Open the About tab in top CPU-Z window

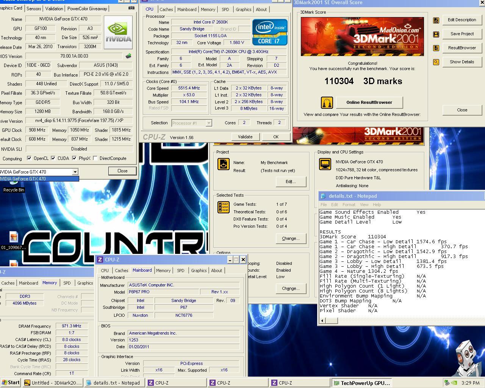pos(261,9)
